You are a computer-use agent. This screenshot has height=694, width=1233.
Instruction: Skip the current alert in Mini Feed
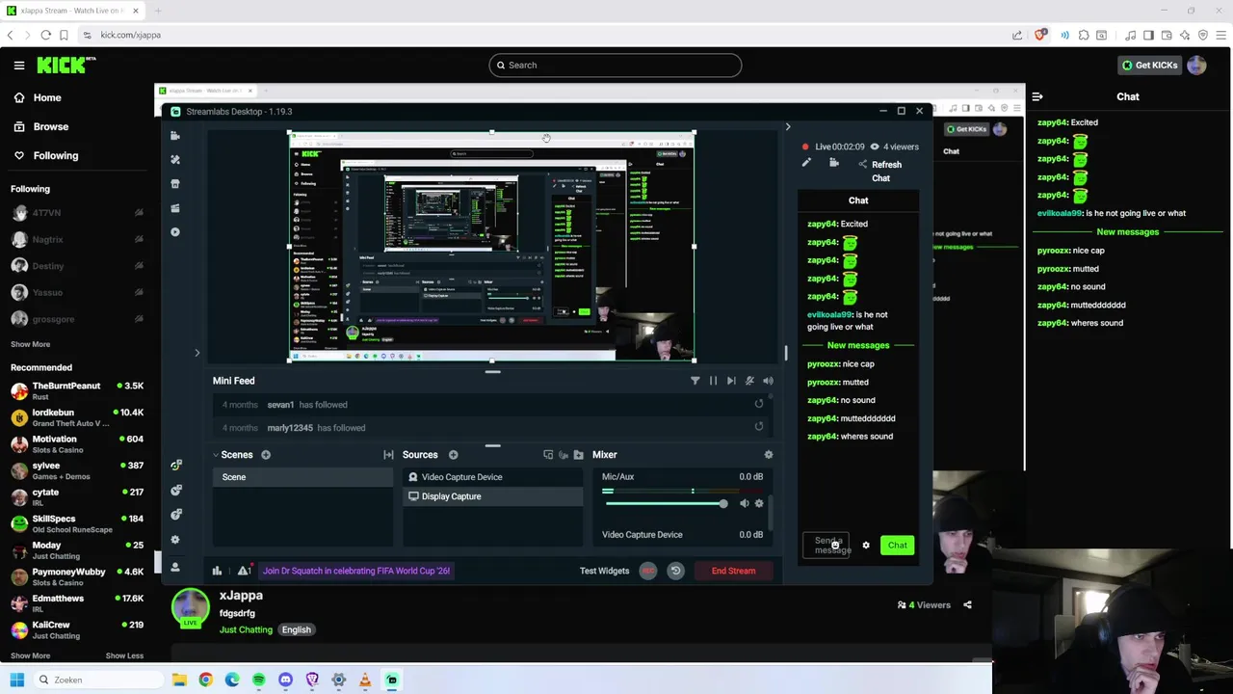pyautogui.click(x=731, y=381)
